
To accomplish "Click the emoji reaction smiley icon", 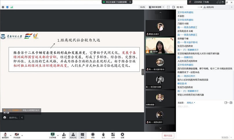I will pos(5,117).
